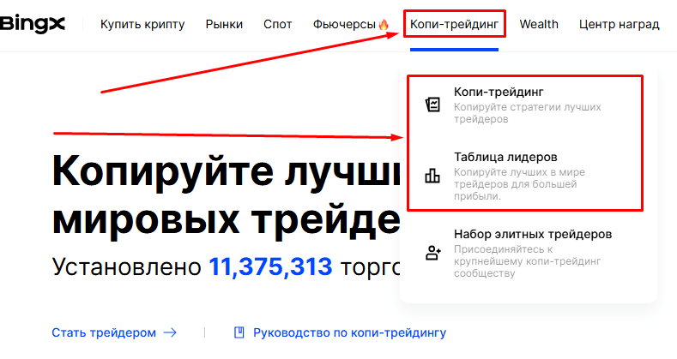
Task: Open the Копи-трейдинг nav tab
Action: pyautogui.click(x=454, y=25)
